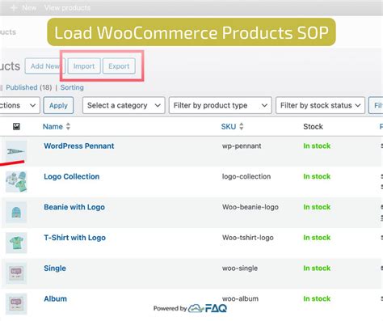Click the Single product thumbnail
The height and width of the screenshot is (321, 383).
(16, 273)
